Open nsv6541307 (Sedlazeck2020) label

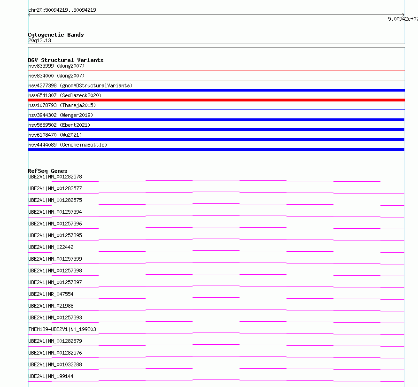click(x=65, y=95)
